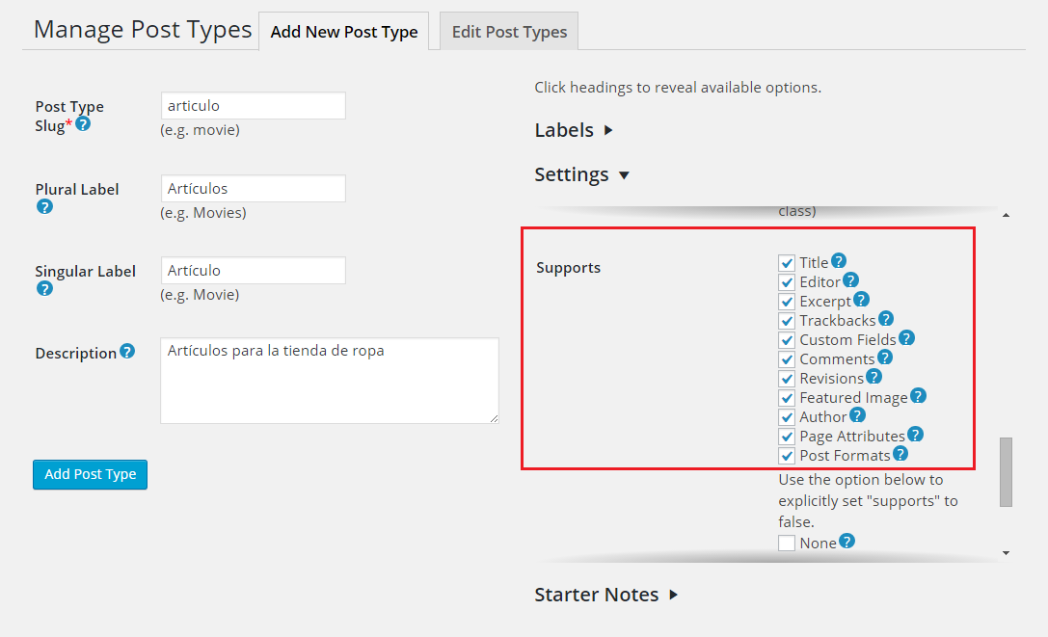Open help icon beside Title support
Image resolution: width=1048 pixels, height=637 pixels.
point(839,261)
